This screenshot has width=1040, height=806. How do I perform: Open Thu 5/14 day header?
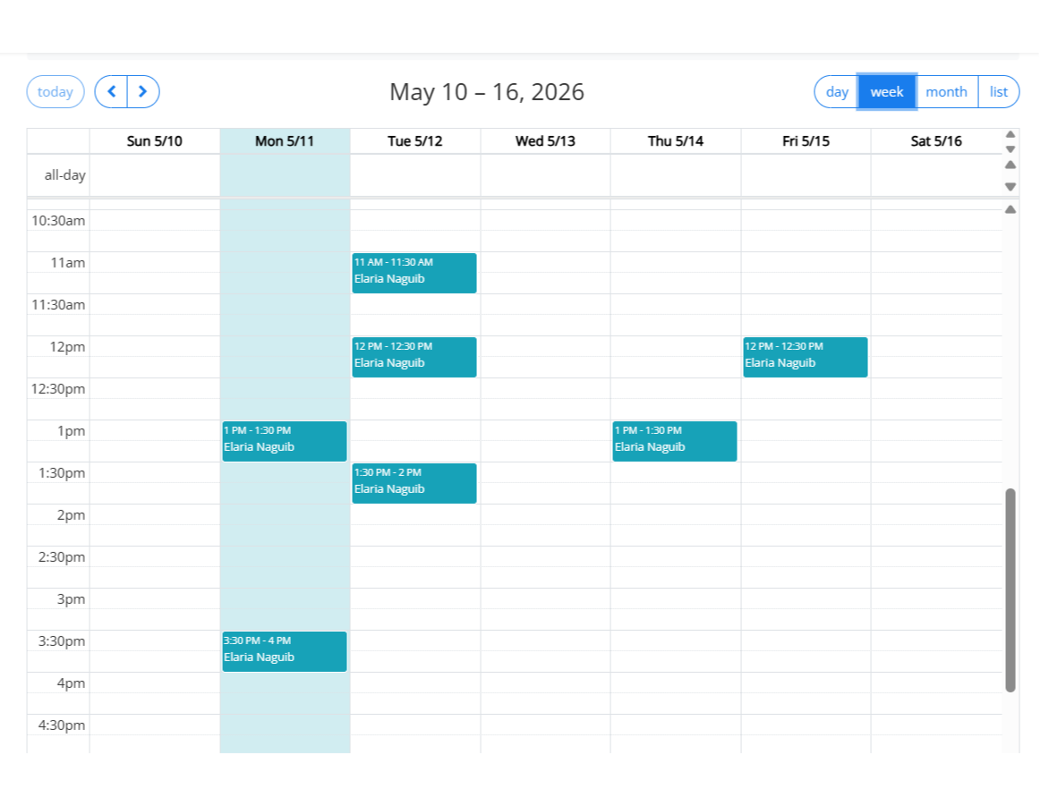(675, 141)
